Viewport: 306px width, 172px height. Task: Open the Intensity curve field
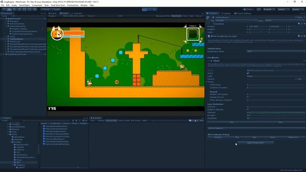[275, 113]
